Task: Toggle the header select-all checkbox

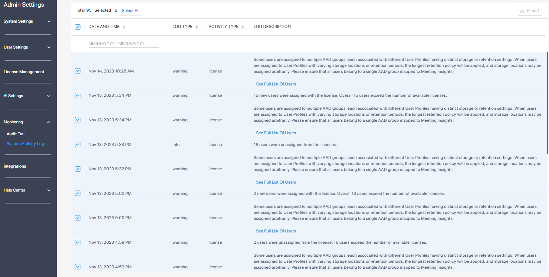Action: click(78, 27)
